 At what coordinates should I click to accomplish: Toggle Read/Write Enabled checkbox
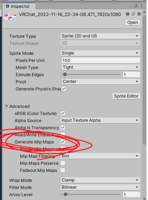coord(63,134)
